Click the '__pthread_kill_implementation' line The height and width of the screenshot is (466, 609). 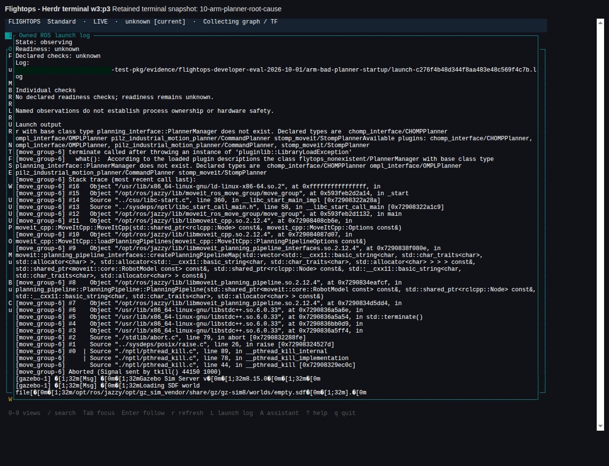(182, 358)
